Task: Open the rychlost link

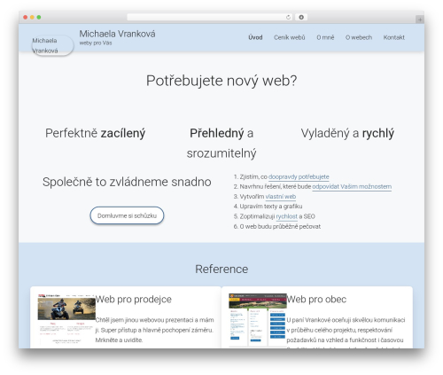Action: pos(286,216)
